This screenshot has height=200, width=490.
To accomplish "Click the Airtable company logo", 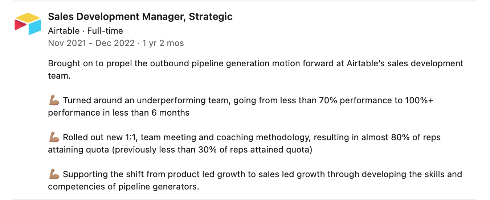I will 28,24.
